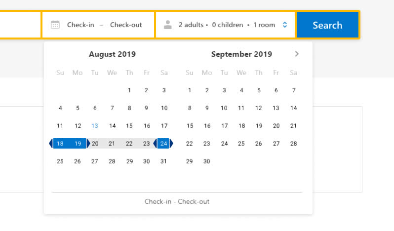Click the Check-in date field

click(80, 25)
